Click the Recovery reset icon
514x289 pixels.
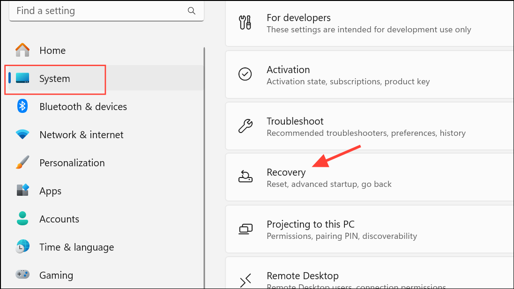tap(245, 177)
